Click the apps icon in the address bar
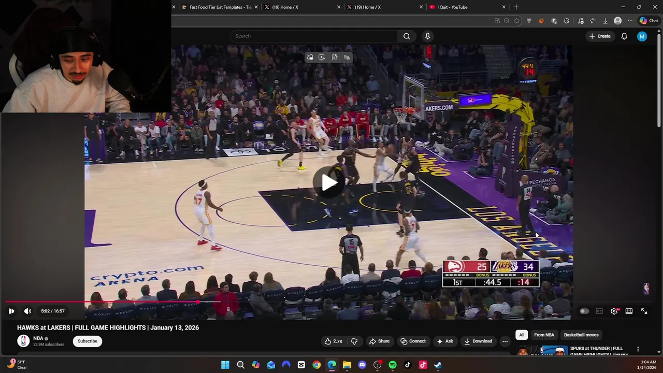663x373 pixels. [497, 21]
